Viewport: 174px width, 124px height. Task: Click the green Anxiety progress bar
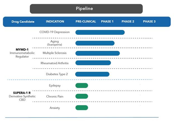pyautogui.click(x=81, y=108)
